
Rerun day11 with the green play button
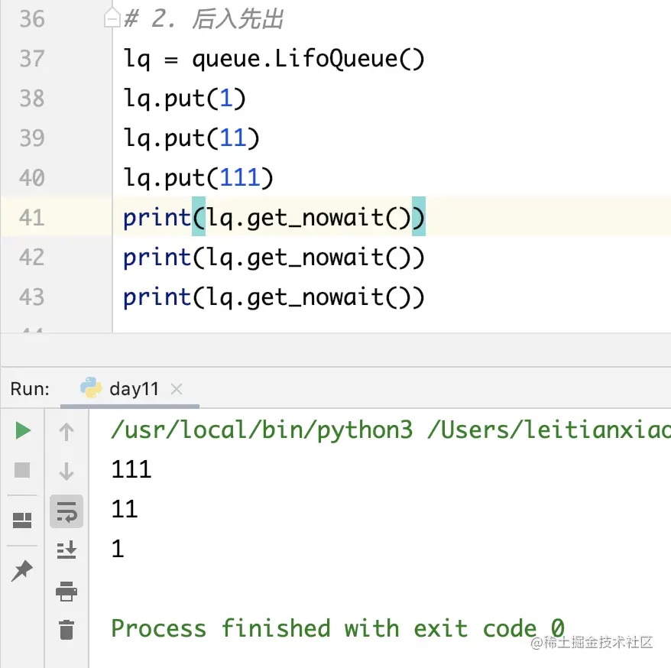point(23,431)
